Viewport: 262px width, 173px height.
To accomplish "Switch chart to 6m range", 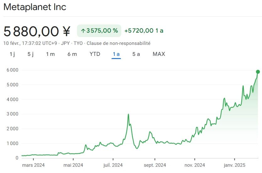I will [72, 54].
